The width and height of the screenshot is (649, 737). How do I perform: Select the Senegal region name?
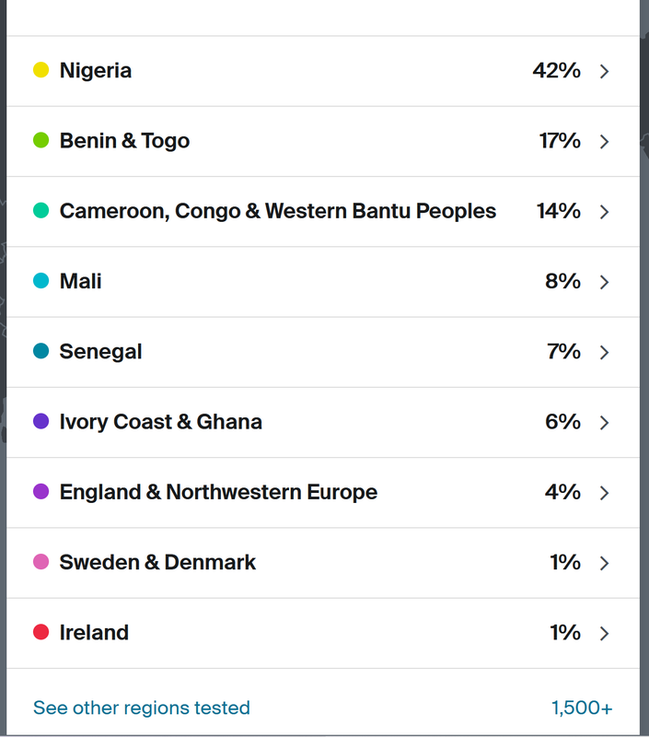[x=100, y=352]
